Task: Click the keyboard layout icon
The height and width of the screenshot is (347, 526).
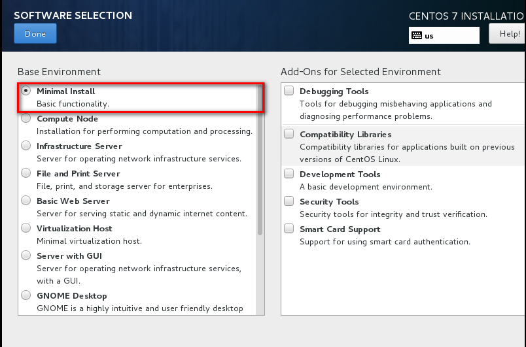Action: pos(417,36)
